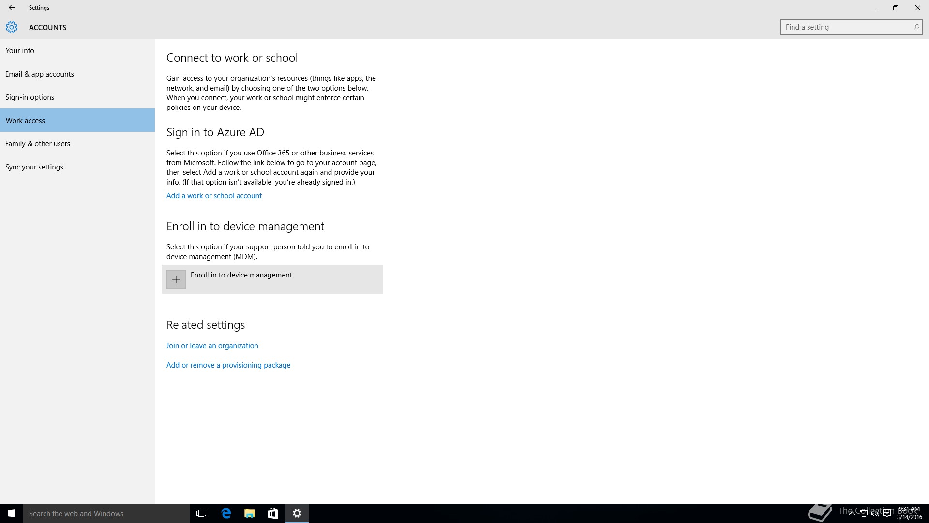Screen dimensions: 929x523
Task: Open the Store app from taskbar
Action: point(273,513)
